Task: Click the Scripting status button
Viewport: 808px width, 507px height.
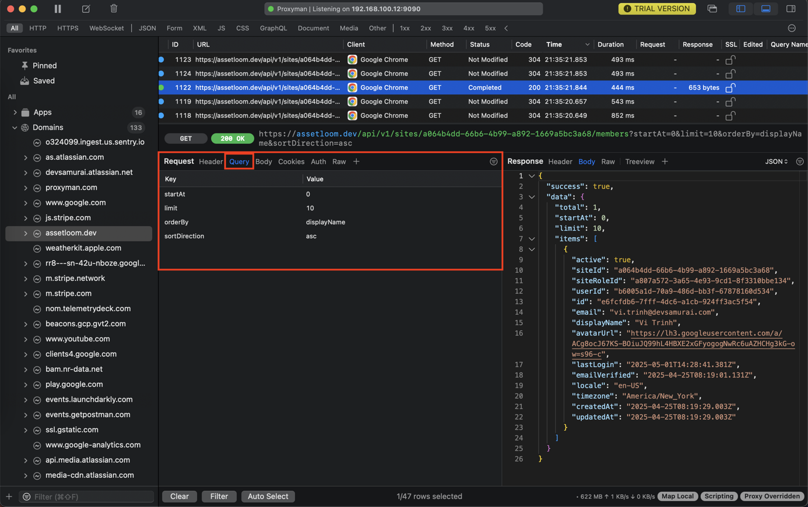Action: pyautogui.click(x=719, y=497)
